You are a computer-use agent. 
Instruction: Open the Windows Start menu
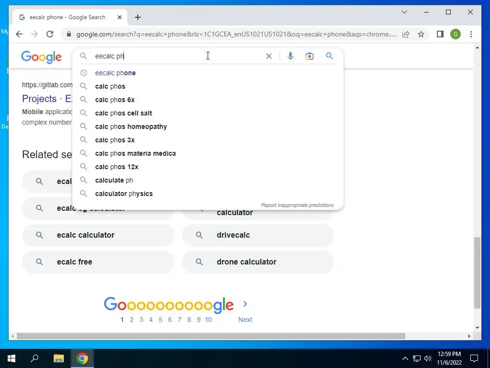[x=11, y=358]
